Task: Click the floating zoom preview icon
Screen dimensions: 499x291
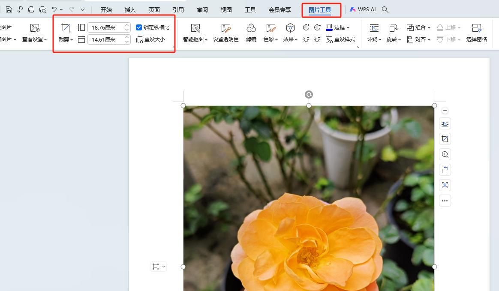Action: pyautogui.click(x=445, y=155)
